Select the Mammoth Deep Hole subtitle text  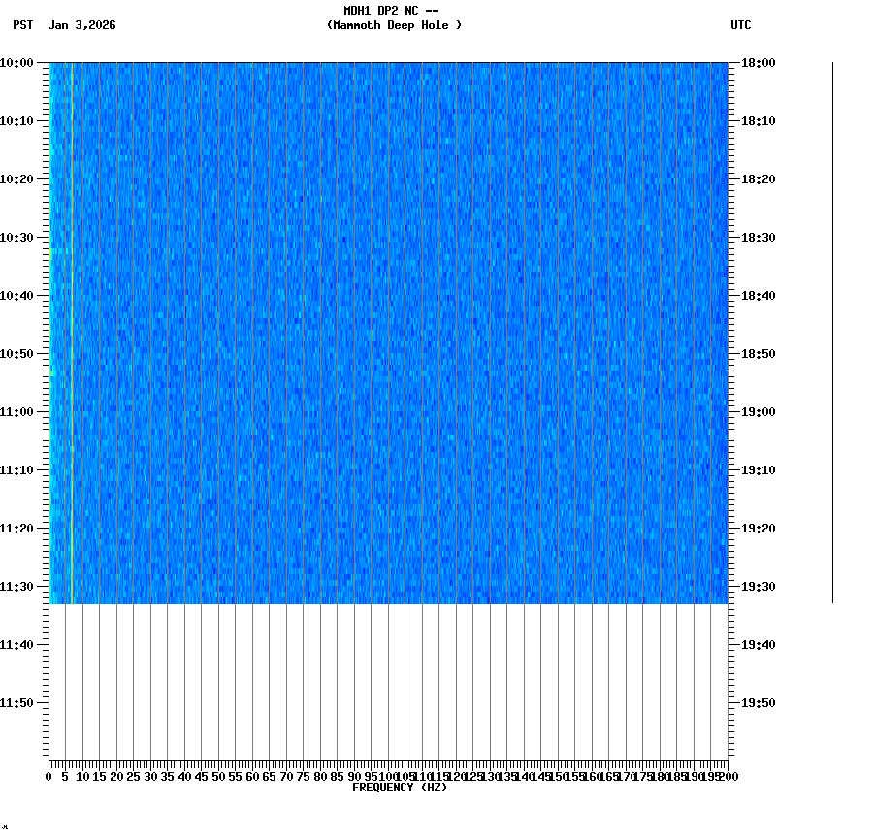coord(393,26)
